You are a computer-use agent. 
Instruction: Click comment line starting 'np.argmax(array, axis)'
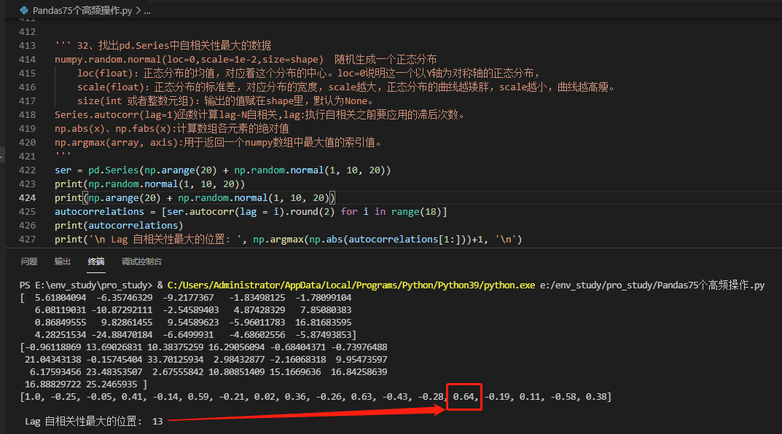tap(219, 143)
